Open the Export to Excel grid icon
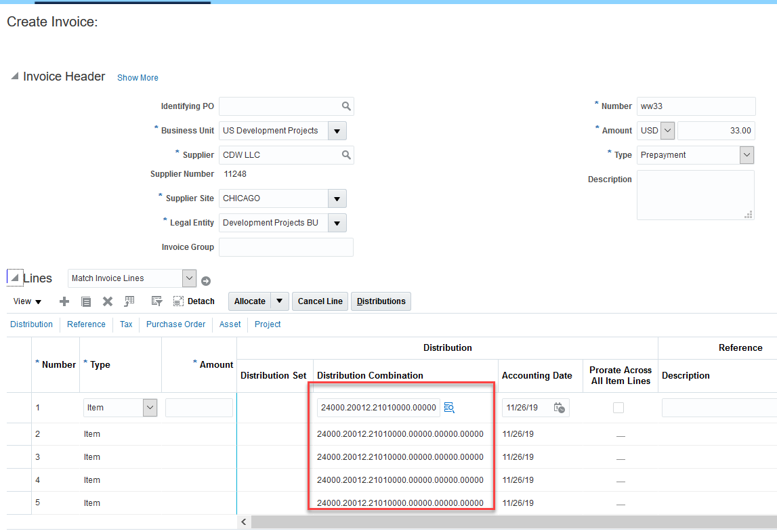Image resolution: width=777 pixels, height=531 pixels. [129, 301]
